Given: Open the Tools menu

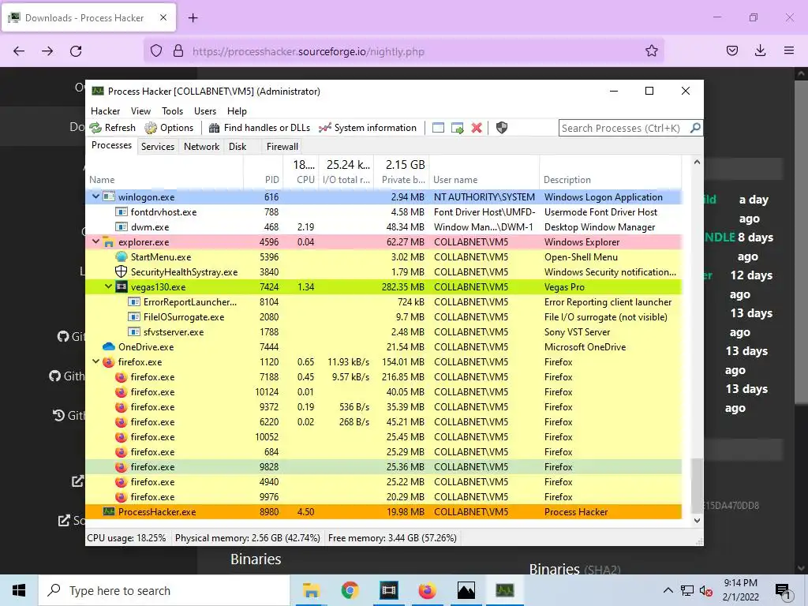Looking at the screenshot, I should pos(172,110).
